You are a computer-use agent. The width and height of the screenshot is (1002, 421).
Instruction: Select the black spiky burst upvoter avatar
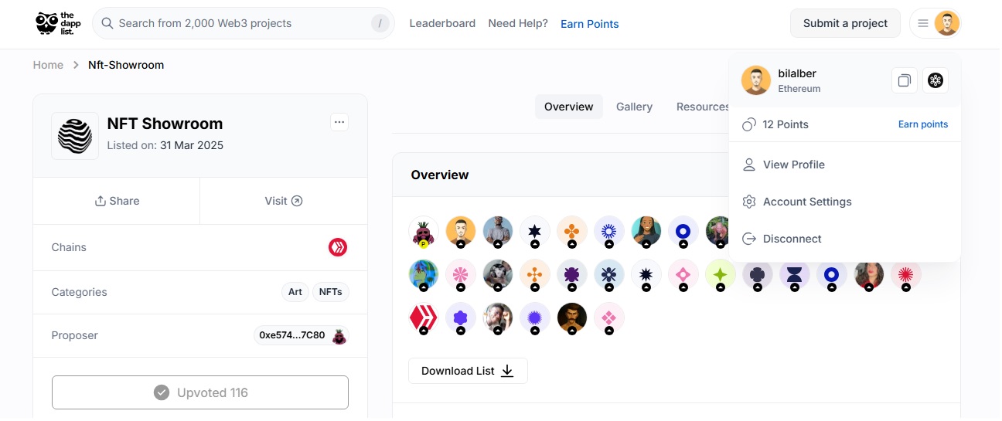pos(646,274)
